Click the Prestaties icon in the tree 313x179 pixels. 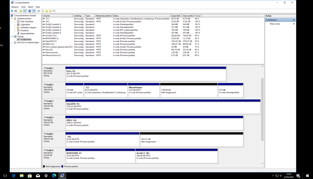pyautogui.click(x=18, y=30)
